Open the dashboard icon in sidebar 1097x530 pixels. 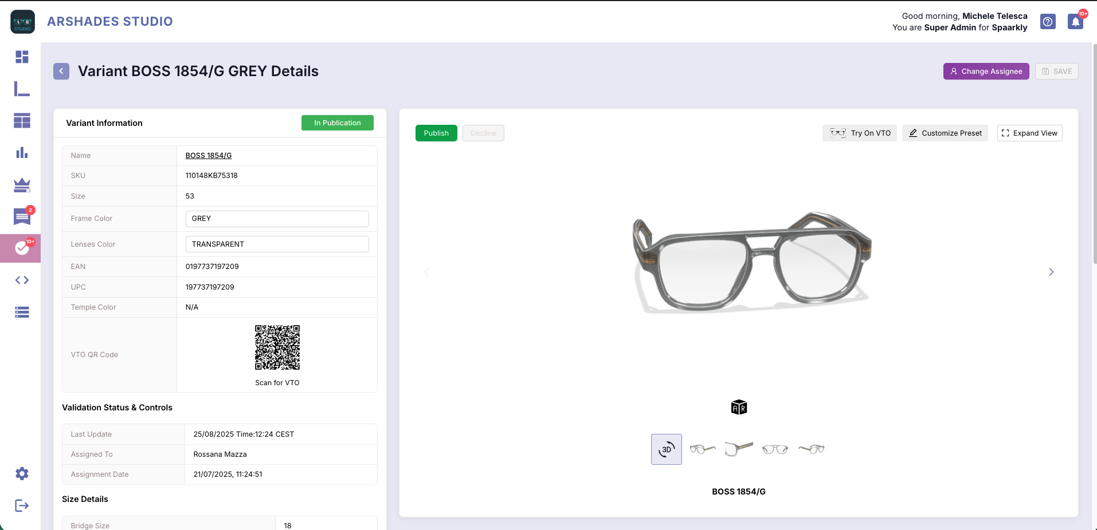tap(22, 57)
